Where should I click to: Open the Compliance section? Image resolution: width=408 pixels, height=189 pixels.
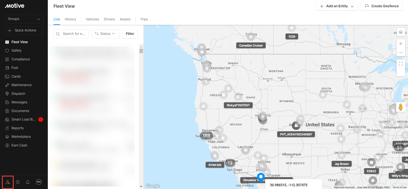[20, 59]
